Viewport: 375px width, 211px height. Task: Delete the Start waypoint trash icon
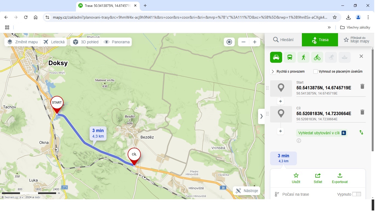click(362, 87)
